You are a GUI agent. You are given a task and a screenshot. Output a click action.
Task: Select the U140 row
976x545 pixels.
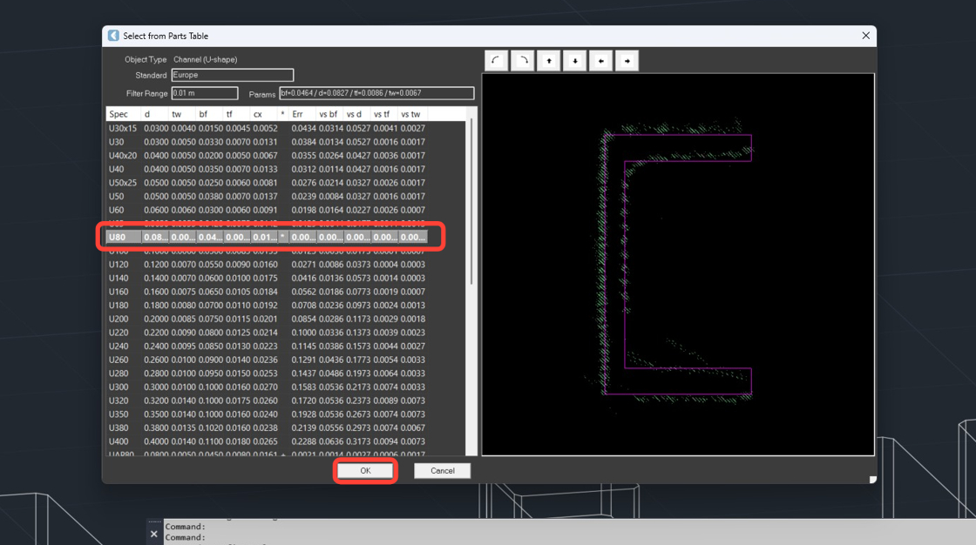[267, 278]
